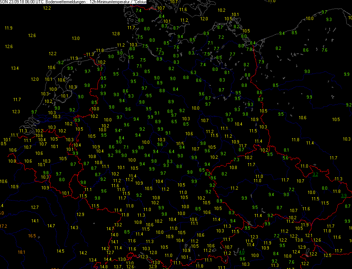Click the white 6.3 station value
This screenshot has height=269, width=352.
(x=193, y=73)
